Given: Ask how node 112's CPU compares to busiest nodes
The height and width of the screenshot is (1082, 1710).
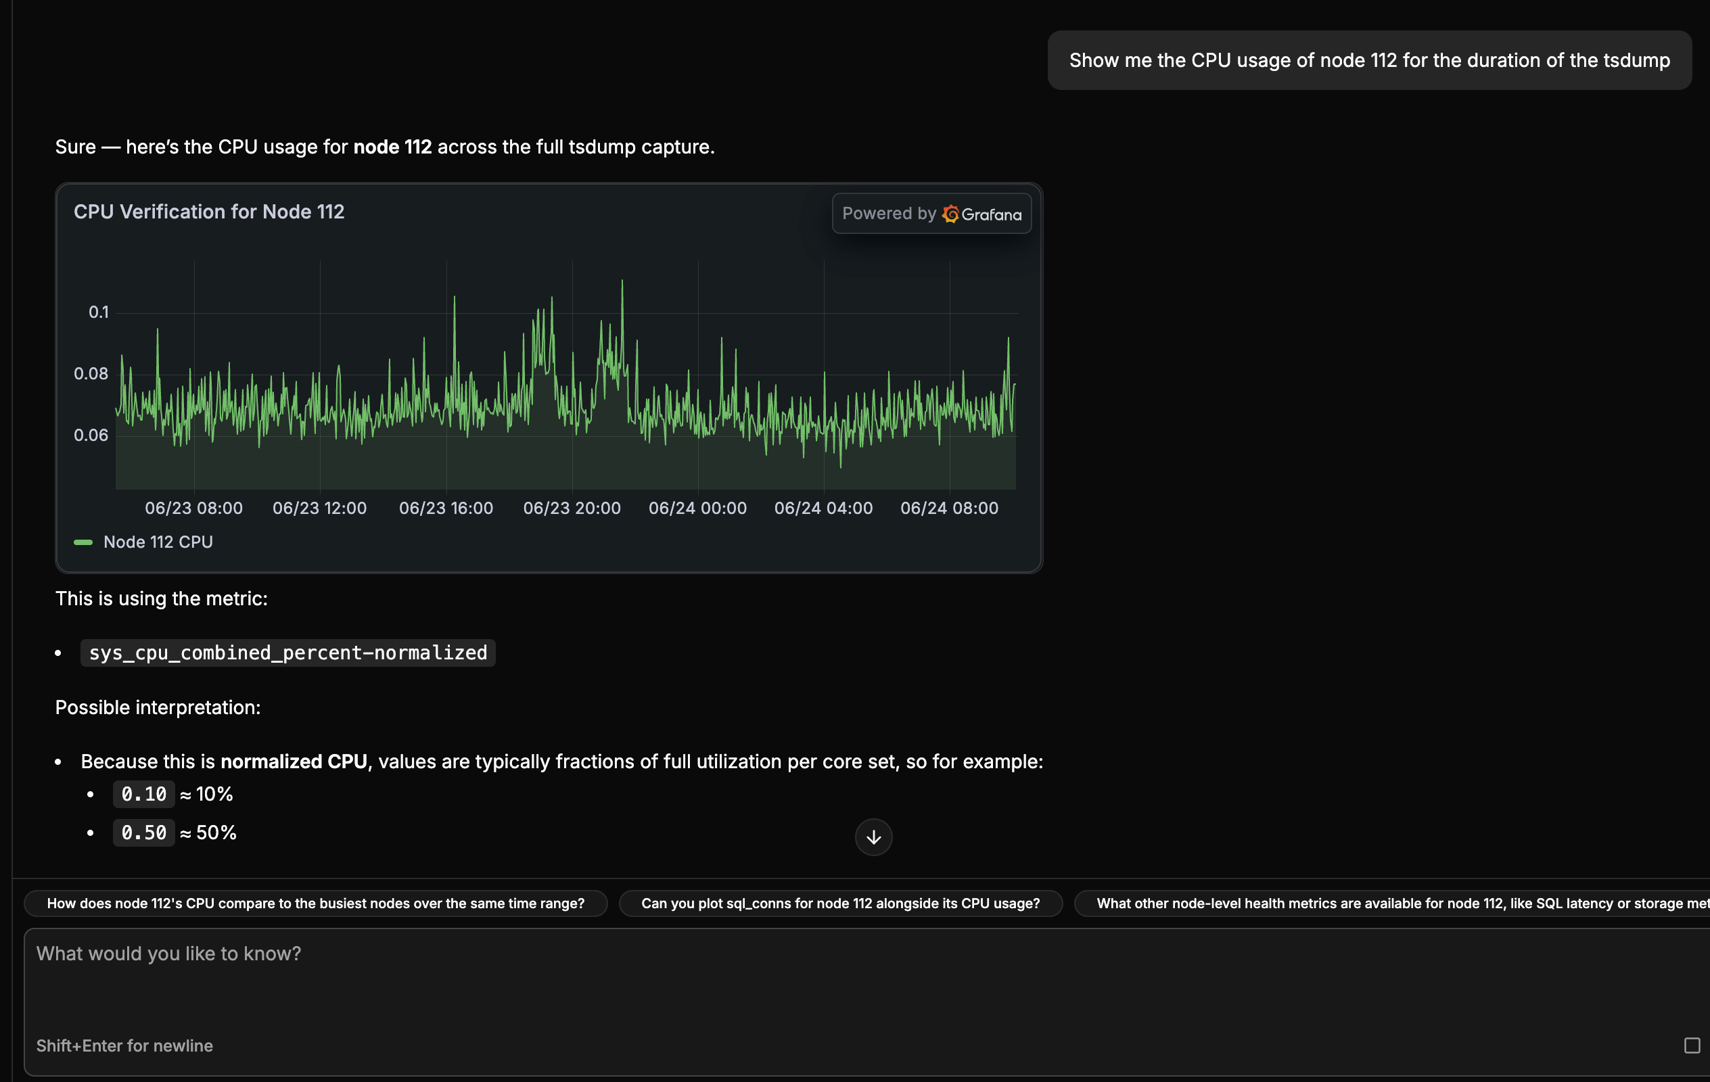Looking at the screenshot, I should point(316,903).
